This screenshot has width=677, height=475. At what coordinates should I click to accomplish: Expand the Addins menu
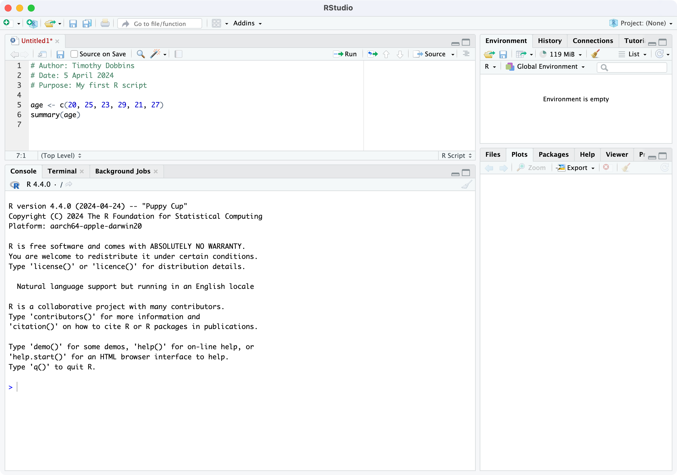[x=247, y=23]
